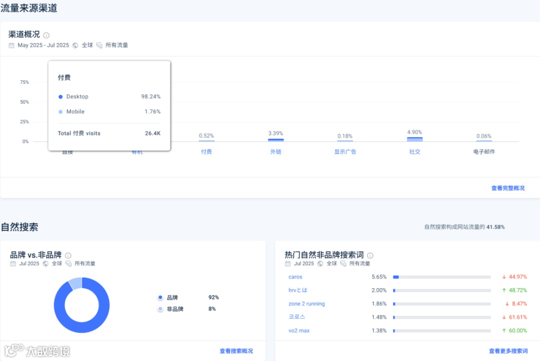Click device icon before 所有流量 in 渠道概况

(x=99, y=45)
